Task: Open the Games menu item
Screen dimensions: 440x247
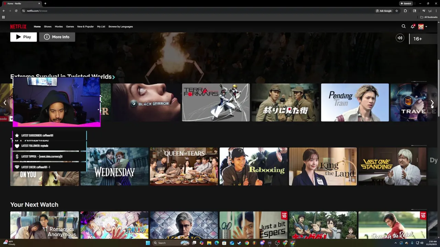Action: [70, 26]
